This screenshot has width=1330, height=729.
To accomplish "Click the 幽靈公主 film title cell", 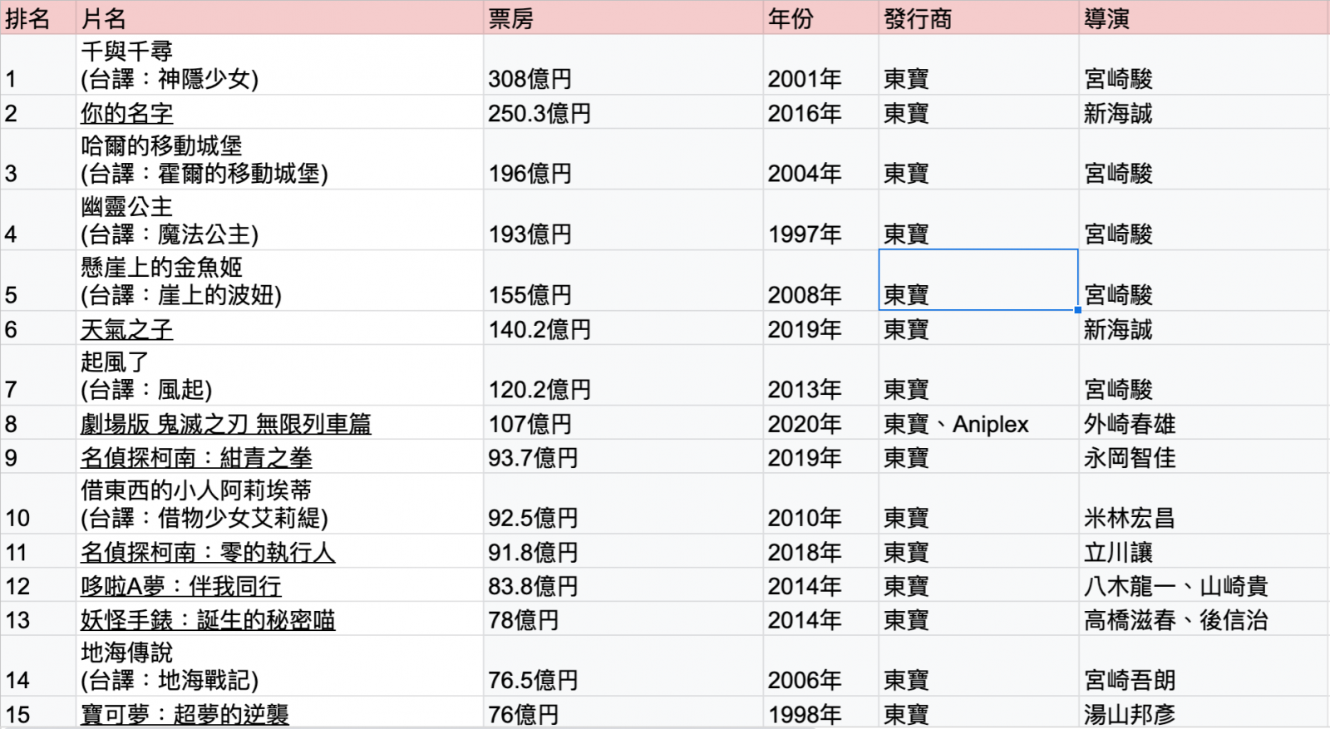I will point(280,220).
